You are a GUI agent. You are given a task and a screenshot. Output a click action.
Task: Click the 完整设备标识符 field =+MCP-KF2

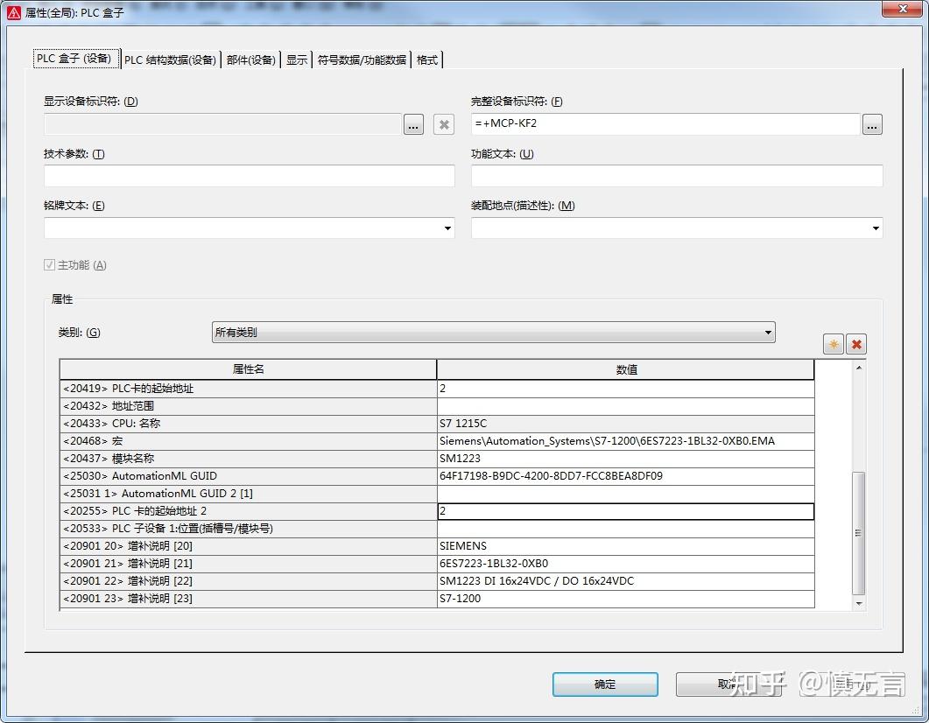(x=665, y=123)
